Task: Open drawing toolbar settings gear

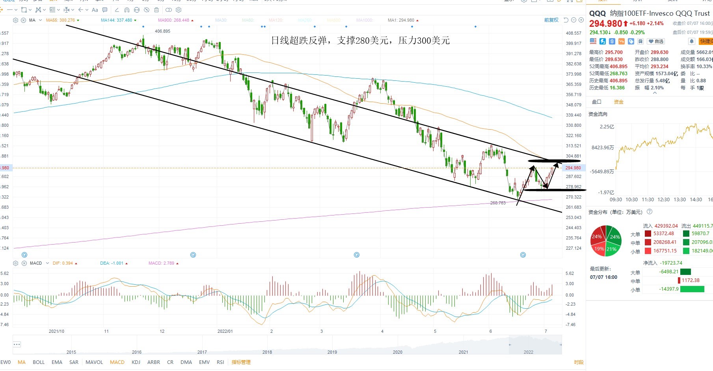Action: click(179, 9)
